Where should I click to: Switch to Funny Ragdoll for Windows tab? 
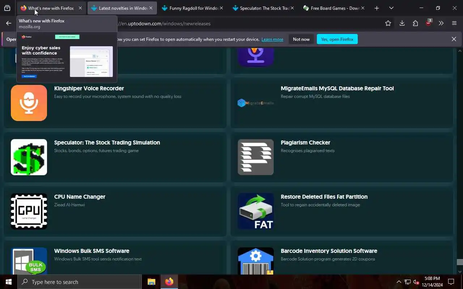[192, 8]
